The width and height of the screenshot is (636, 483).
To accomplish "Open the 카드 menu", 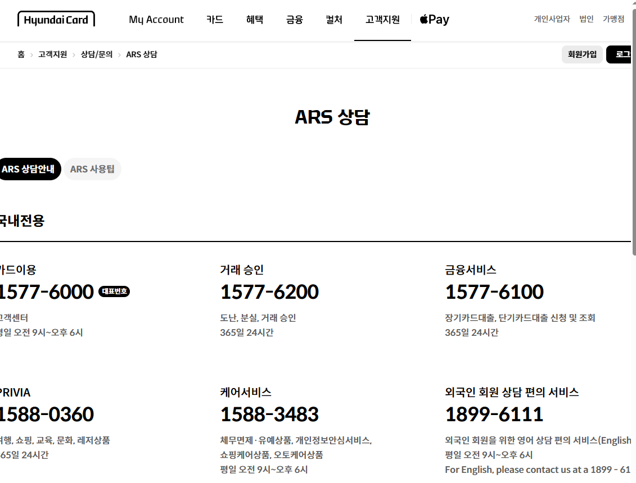I will (215, 20).
